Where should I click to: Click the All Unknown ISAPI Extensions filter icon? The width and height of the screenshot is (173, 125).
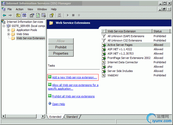104,36
